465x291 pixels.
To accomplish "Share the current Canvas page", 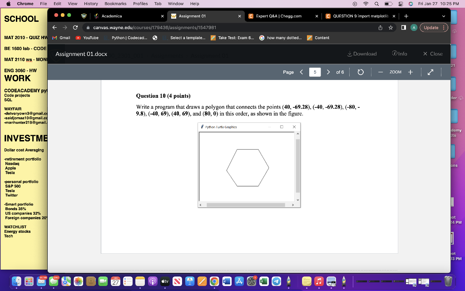I will pos(381,27).
